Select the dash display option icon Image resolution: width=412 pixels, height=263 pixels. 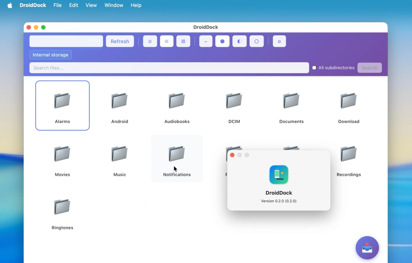pos(206,41)
